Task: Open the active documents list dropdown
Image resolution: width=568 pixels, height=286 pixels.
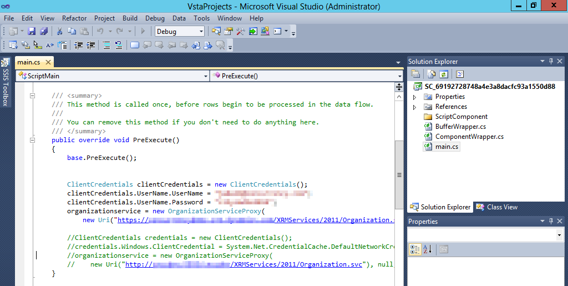Action: (398, 63)
